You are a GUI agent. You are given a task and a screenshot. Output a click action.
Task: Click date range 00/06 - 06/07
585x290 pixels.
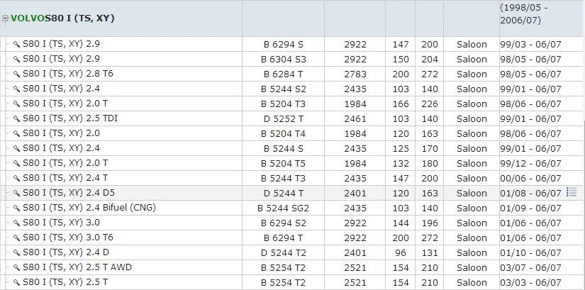click(x=530, y=179)
